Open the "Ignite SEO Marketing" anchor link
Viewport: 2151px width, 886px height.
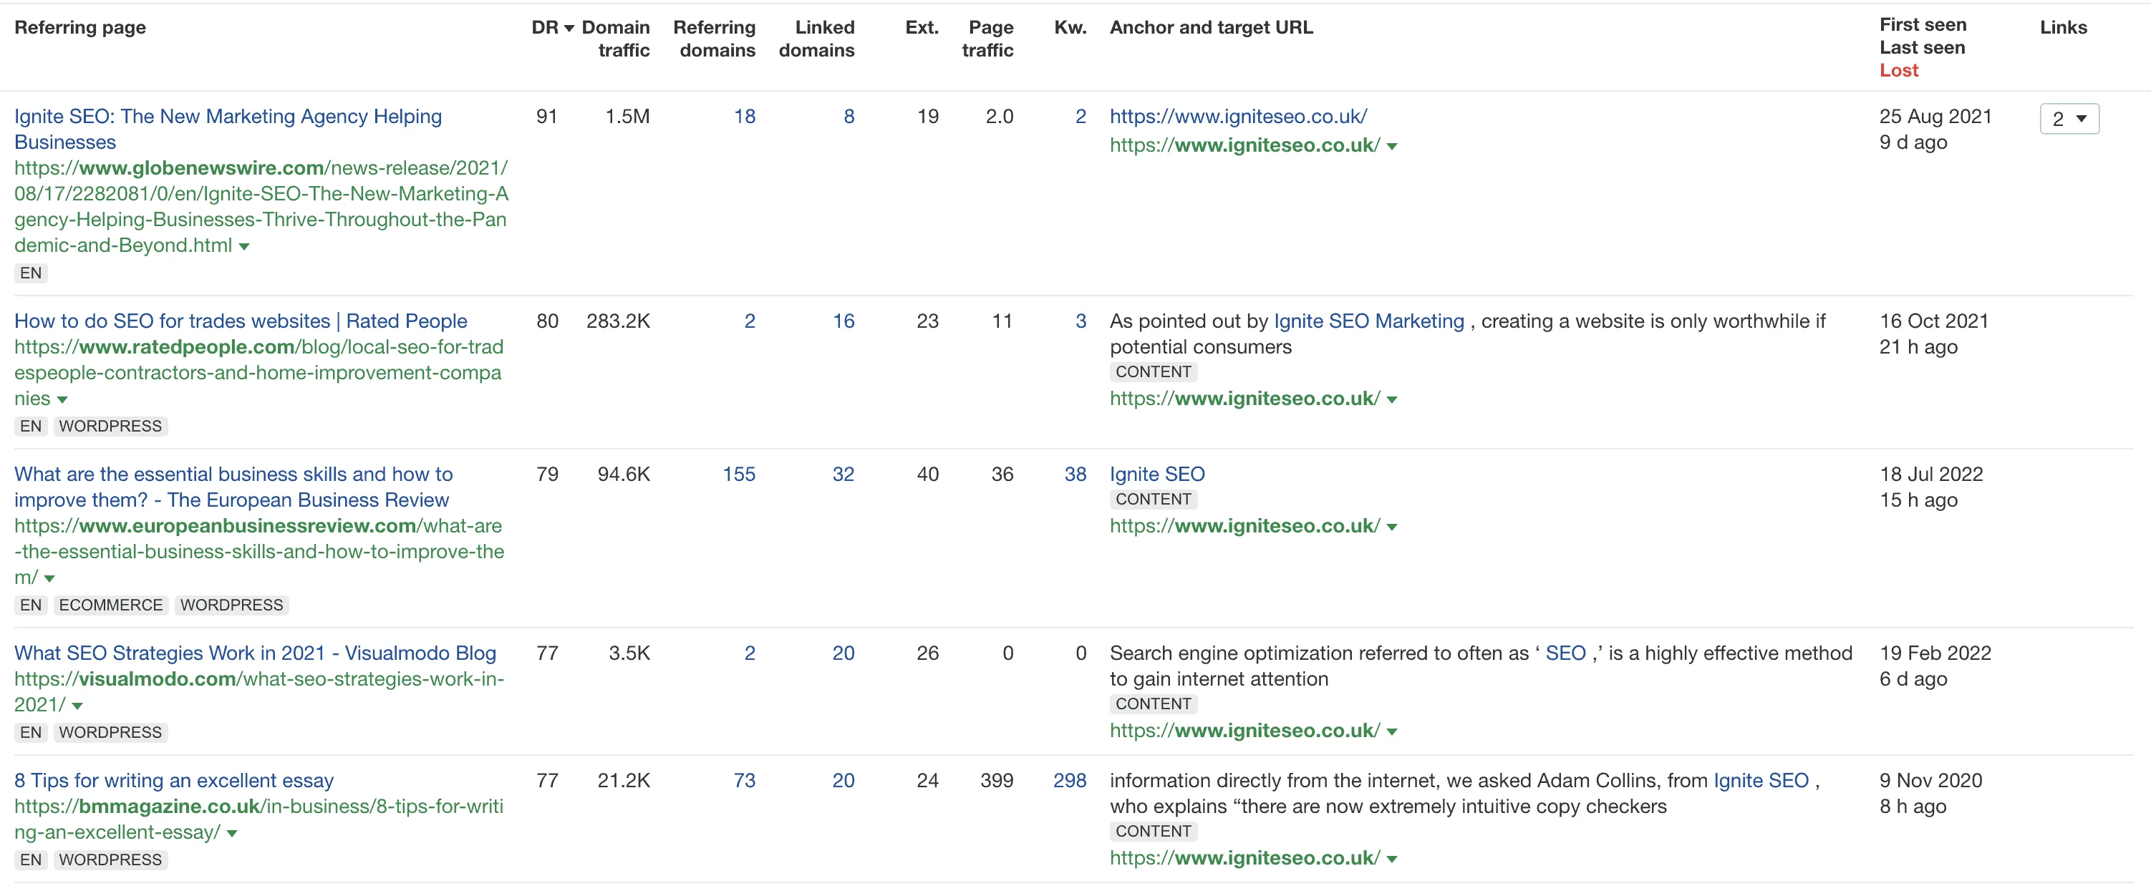tap(1368, 321)
